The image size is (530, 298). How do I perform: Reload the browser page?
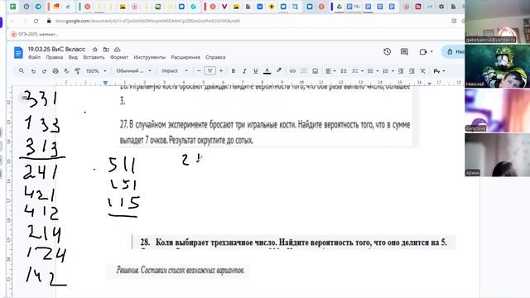point(36,21)
